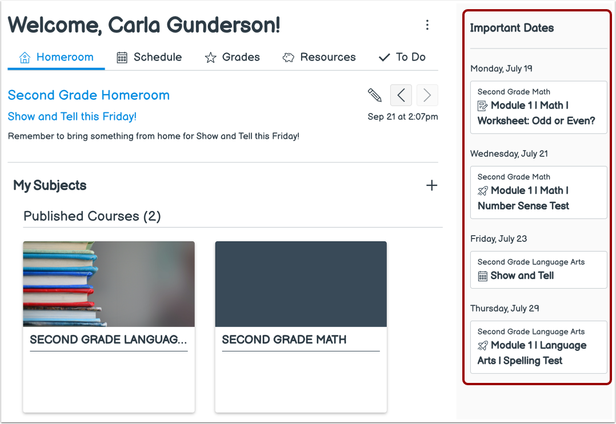
Task: Click calendar icon beside Show and Tell event
Action: click(x=482, y=276)
